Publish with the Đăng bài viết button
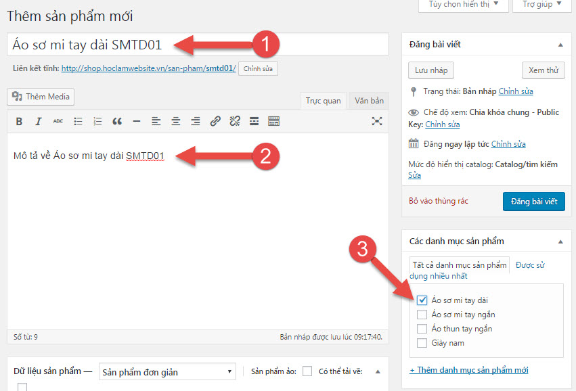576x391 pixels. point(534,202)
